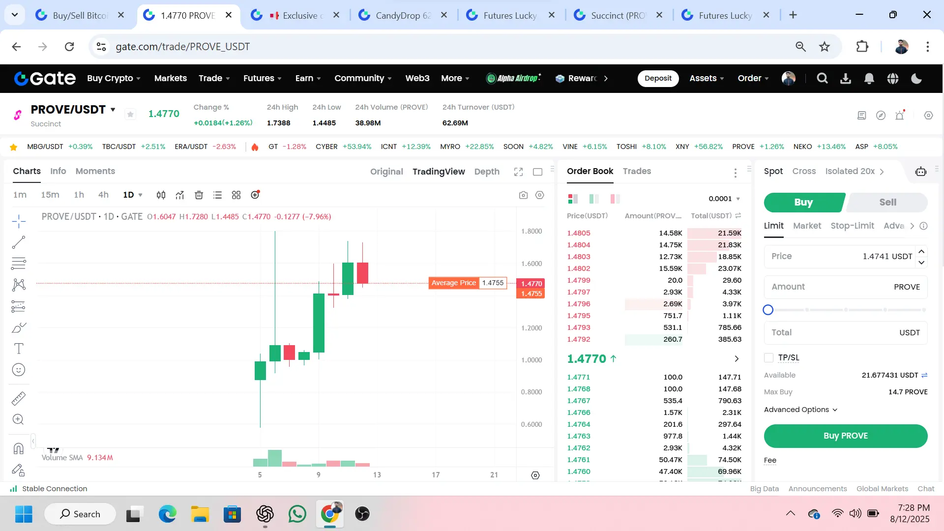The width and height of the screenshot is (944, 531).
Task: Click the header search magnifier icon
Action: tap(822, 79)
